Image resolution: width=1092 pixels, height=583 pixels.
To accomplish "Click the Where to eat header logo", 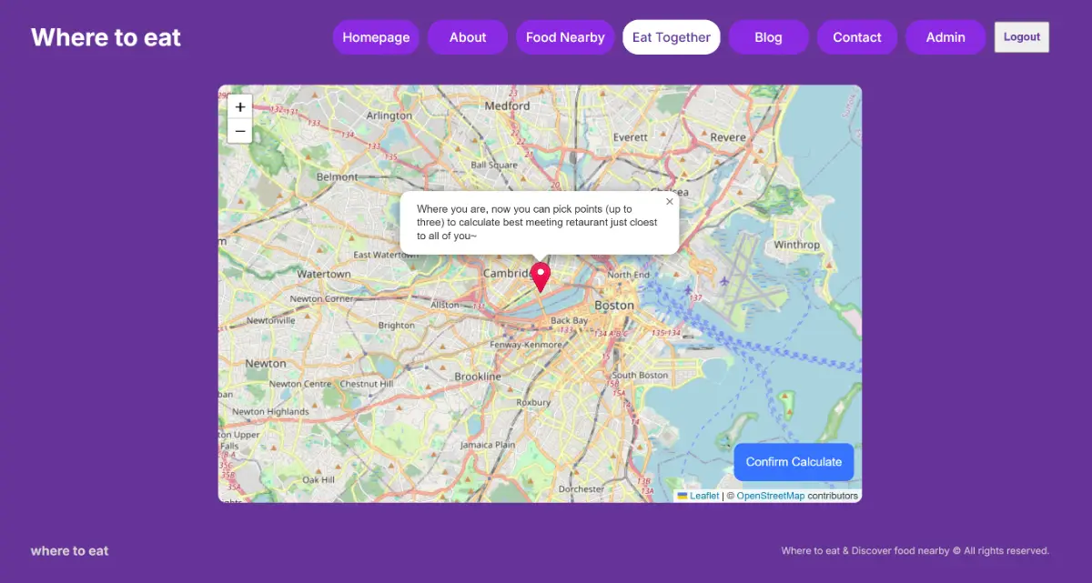I will pos(106,37).
